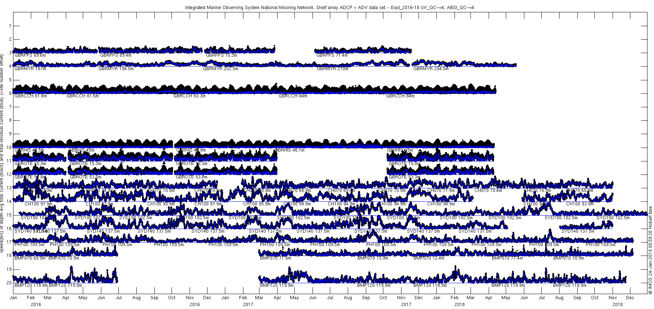This screenshot has width=654, height=309.
Task: Click the 'GBRCCH 83.3m' label
Action: click(x=189, y=96)
